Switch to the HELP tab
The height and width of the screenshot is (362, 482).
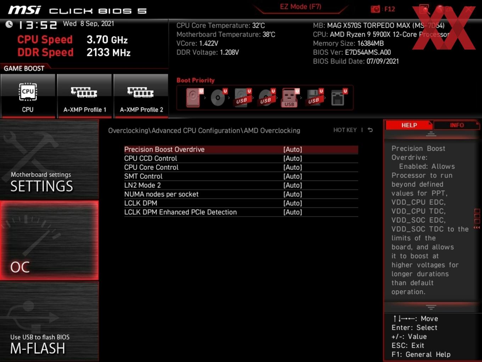409,125
